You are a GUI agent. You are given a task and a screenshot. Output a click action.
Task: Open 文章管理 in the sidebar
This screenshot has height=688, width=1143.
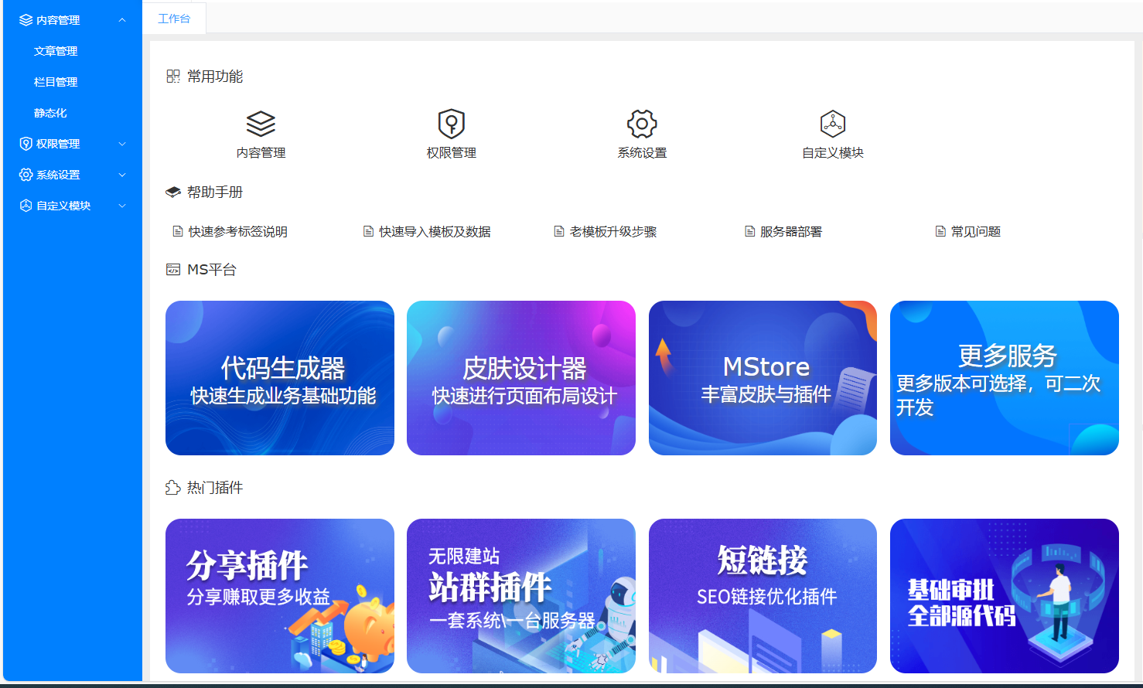56,51
